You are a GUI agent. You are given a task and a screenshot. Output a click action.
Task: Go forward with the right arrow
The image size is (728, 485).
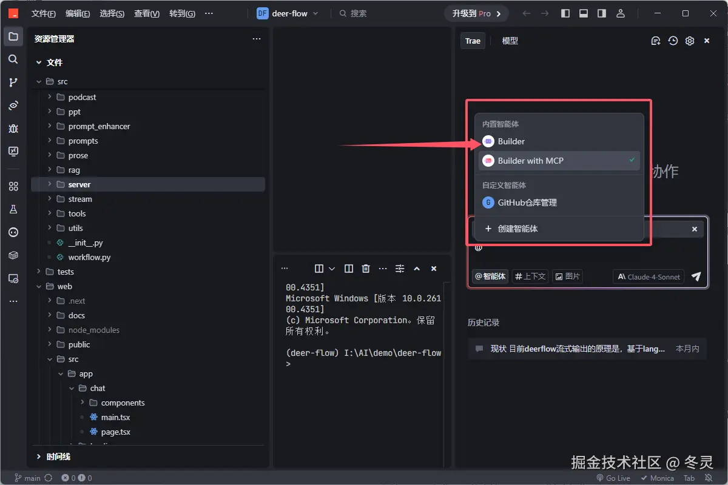click(x=545, y=13)
